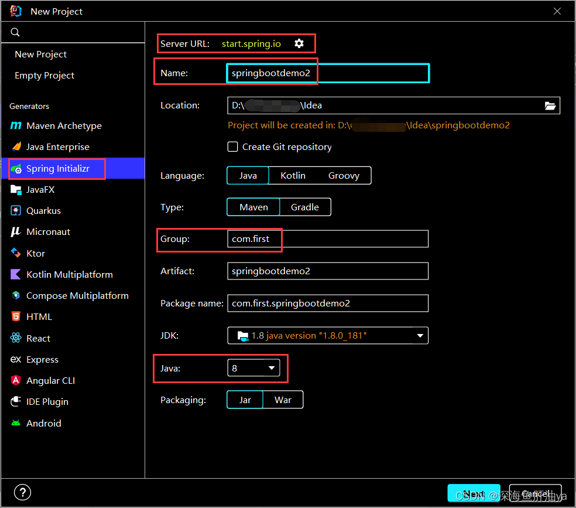Close the New Project dialog

(557, 11)
